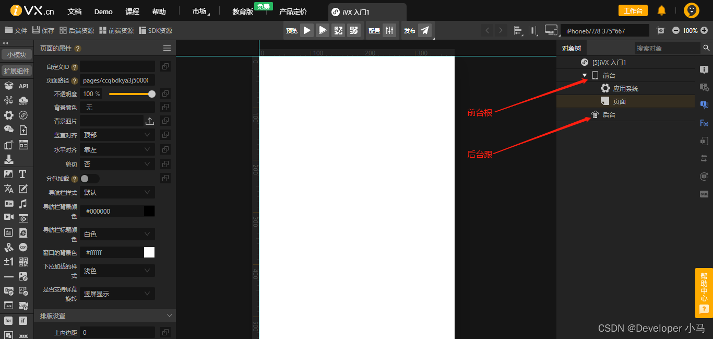
Task: Click the 搜索对象 search field
Action: (x=668, y=48)
